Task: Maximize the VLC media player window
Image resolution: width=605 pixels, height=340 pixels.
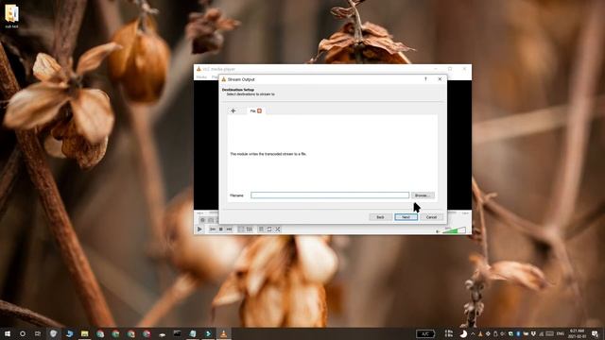Action: point(450,69)
